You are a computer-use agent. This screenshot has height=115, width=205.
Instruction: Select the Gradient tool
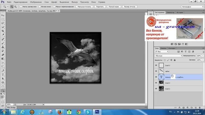[3, 59]
